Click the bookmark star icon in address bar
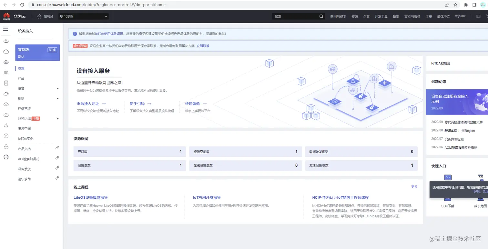 455,5
